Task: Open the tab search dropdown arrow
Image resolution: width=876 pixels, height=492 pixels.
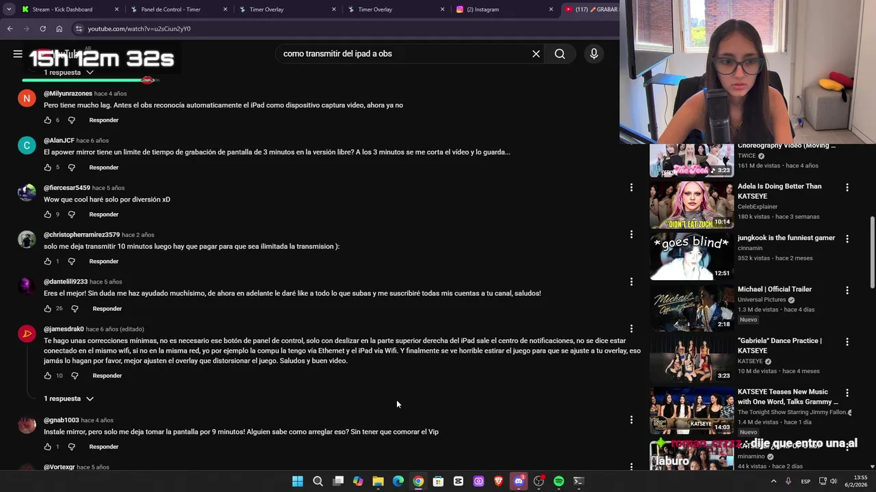Action: pos(8,9)
